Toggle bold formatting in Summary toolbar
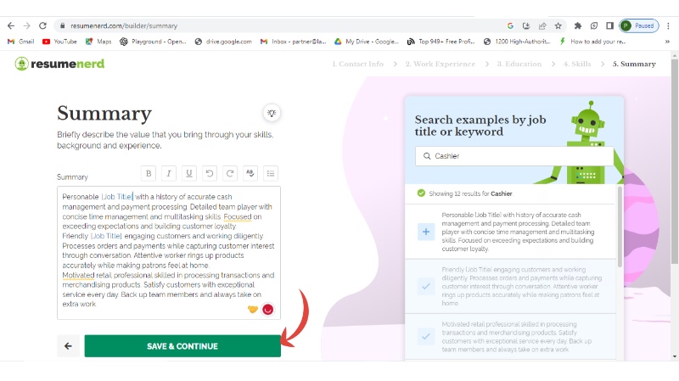 click(x=149, y=173)
